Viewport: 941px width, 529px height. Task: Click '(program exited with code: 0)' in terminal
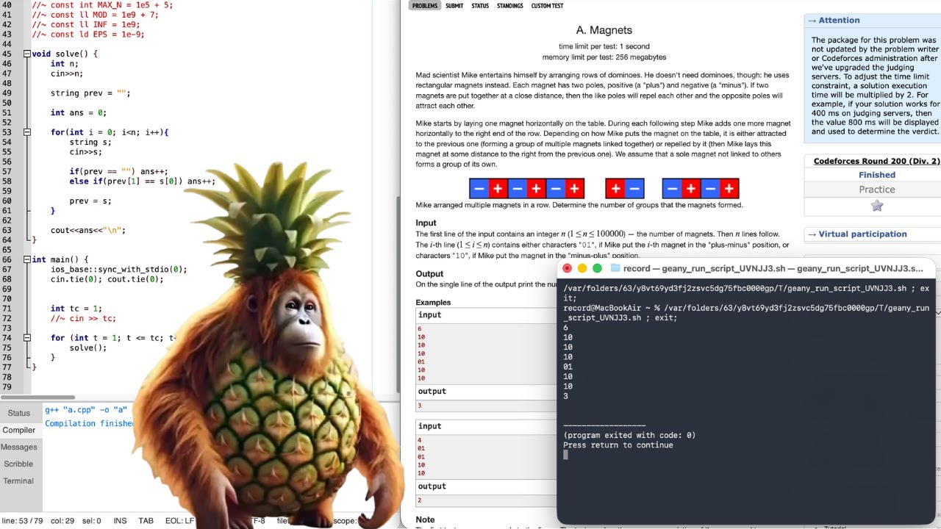(629, 435)
